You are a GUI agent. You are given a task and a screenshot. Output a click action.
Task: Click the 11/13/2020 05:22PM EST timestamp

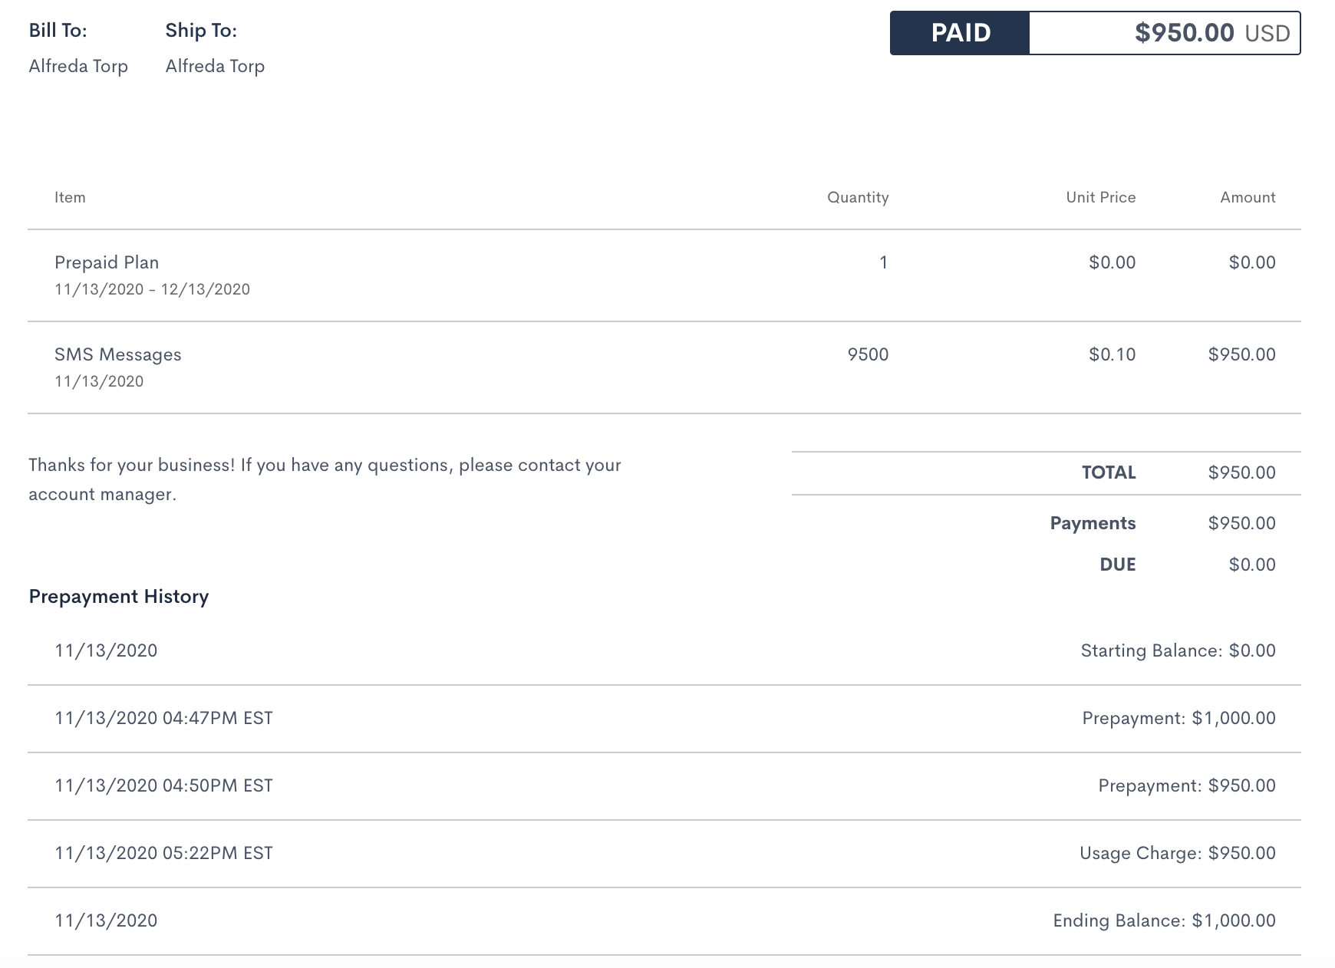click(163, 853)
